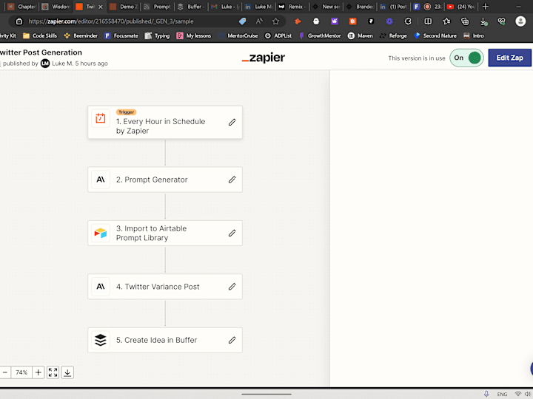Open the MentorCruise bookmark
The image size is (533, 399).
(x=238, y=35)
